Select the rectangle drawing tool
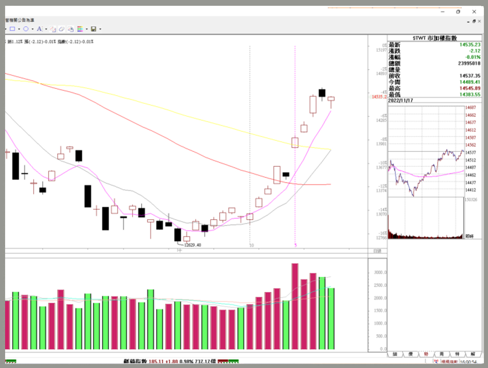488x368 pixels. point(12,29)
